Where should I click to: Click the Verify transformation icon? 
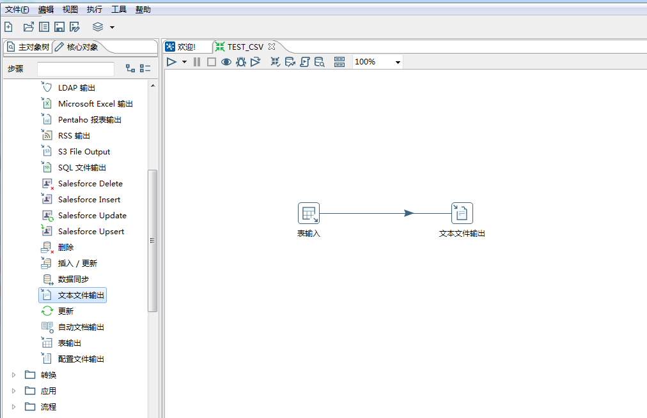[x=275, y=62]
